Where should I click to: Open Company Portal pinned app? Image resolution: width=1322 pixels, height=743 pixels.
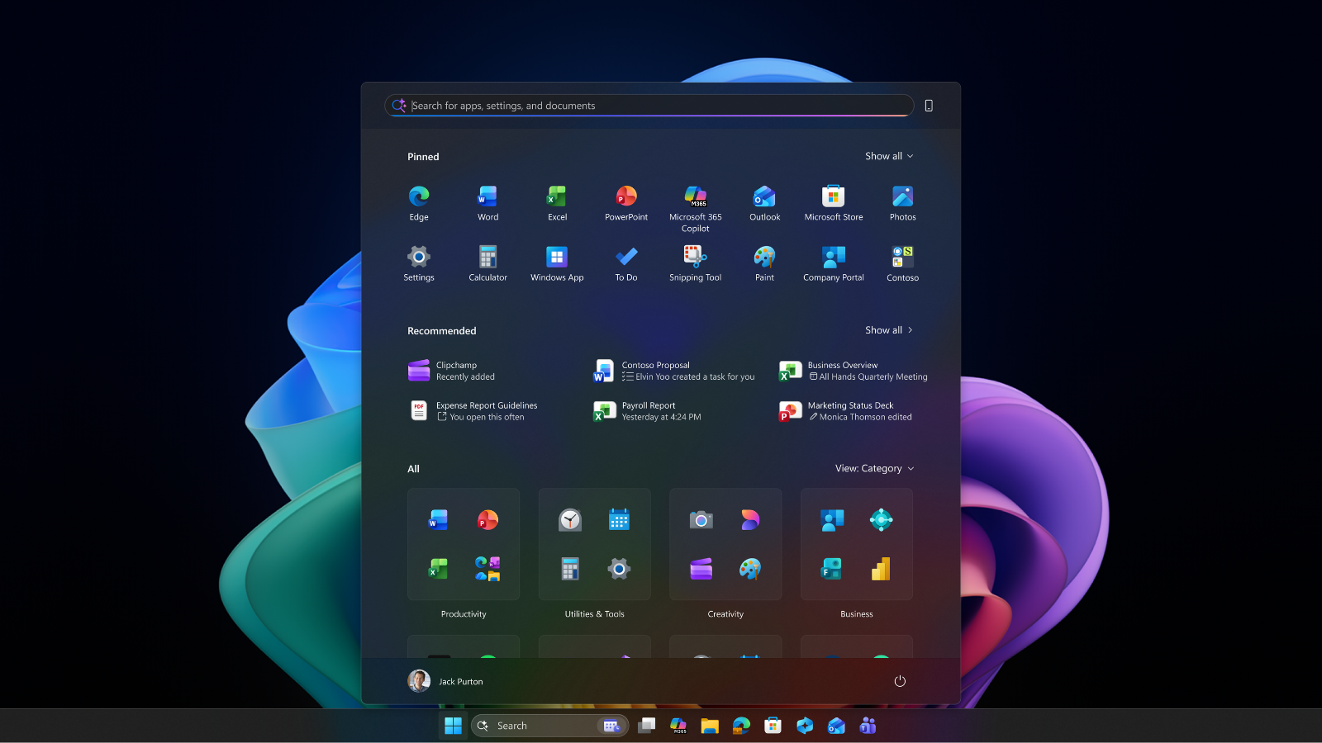(834, 264)
